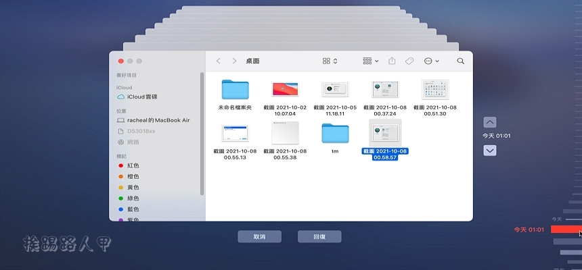Click the search magnifier icon
582x270 pixels.
click(461, 61)
